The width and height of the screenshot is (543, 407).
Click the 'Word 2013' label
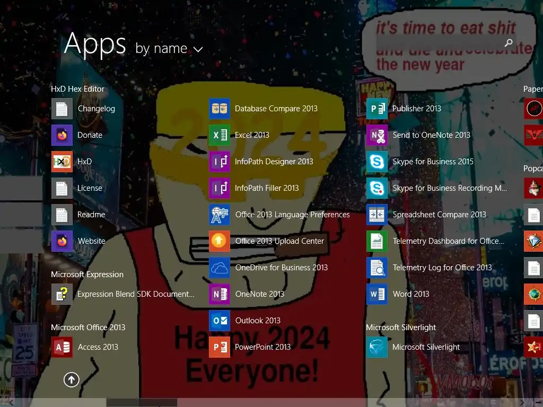click(x=411, y=294)
